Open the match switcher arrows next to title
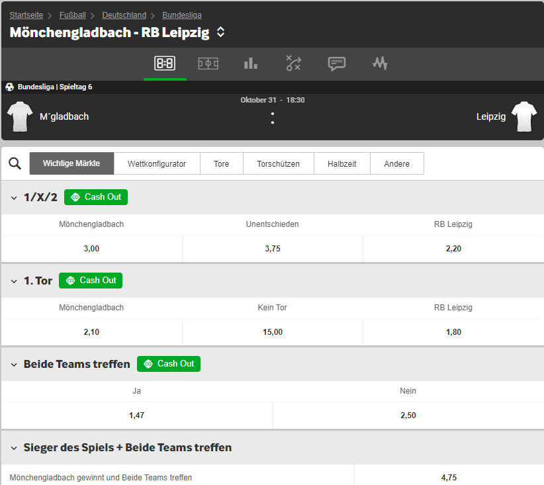 pyautogui.click(x=220, y=32)
